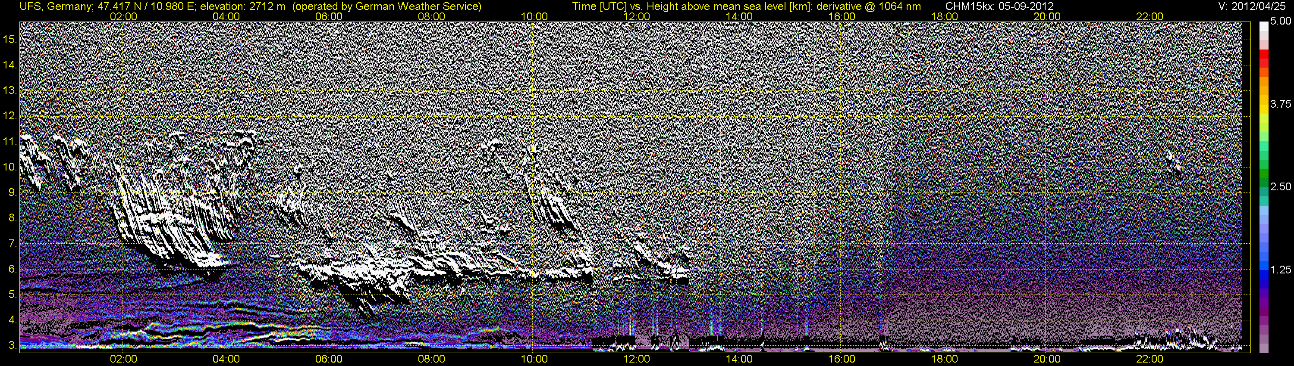Click the 14:00 label on the top axis
Screen dimensions: 1294x366
739,16
